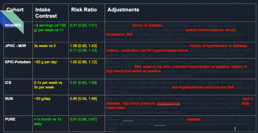The height and width of the screenshot is (133, 258).
Task: Click underlined word 'centre' in PURE row
Action: [128, 119]
